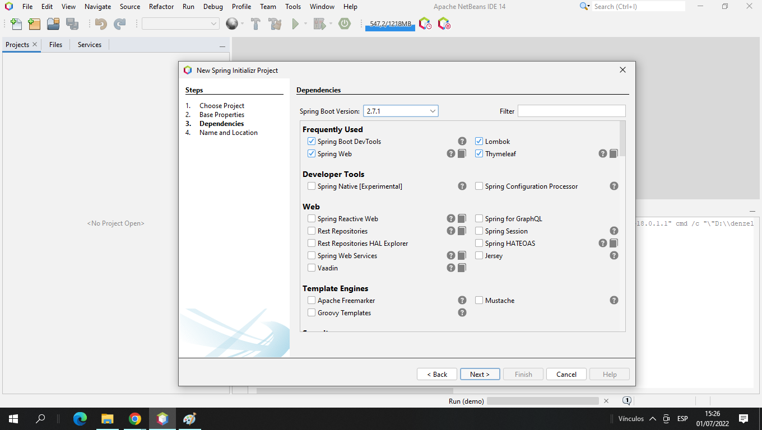Cancel the Run (demo) task with X
This screenshot has height=430, width=762.
tap(606, 401)
